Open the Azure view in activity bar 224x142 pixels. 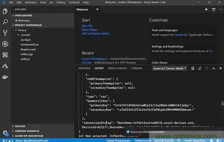[x=5, y=66]
